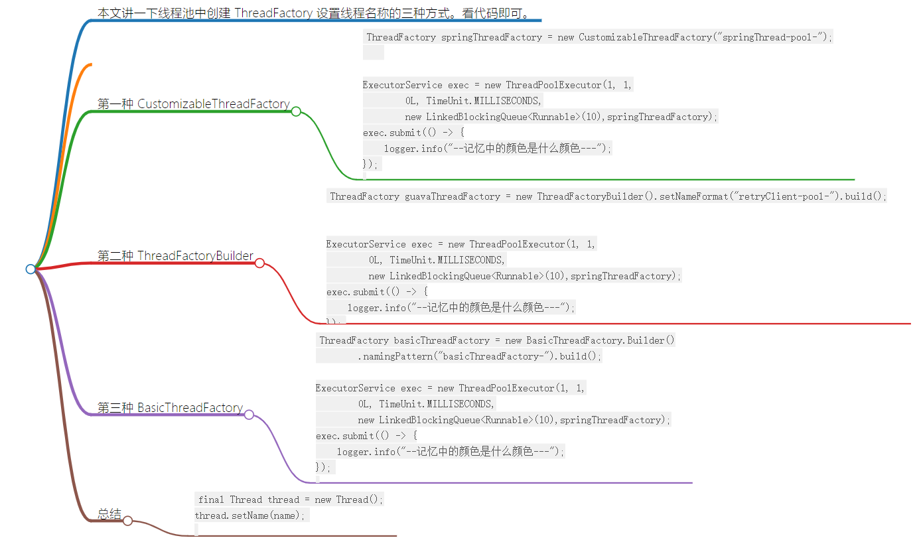This screenshot has width=919, height=542.
Task: Collapse the 第三种 BasicThreadFactory branch node circle
Action: click(x=249, y=415)
